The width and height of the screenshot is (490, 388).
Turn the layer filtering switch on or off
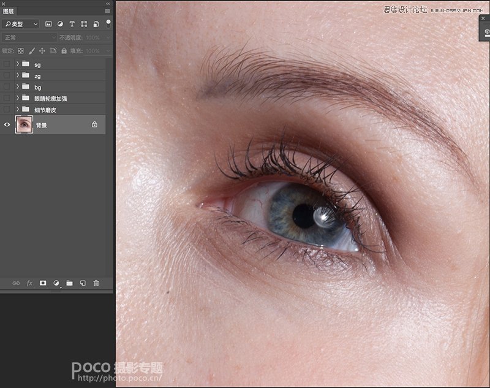pos(108,23)
